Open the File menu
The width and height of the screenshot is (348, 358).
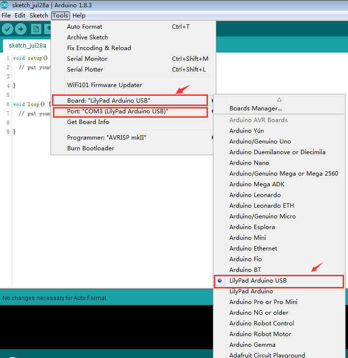[6, 16]
